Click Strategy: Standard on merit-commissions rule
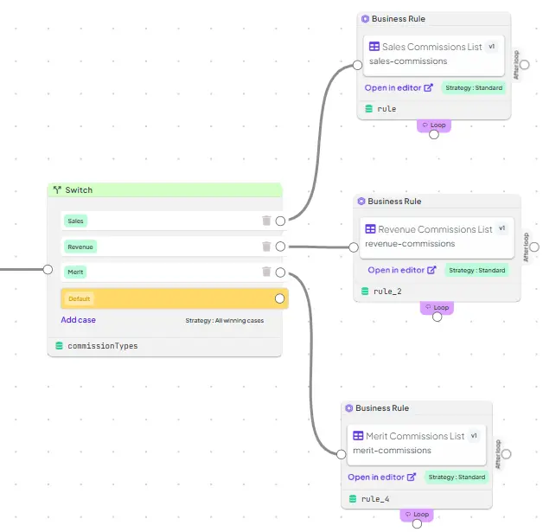The image size is (543, 532). tap(457, 477)
